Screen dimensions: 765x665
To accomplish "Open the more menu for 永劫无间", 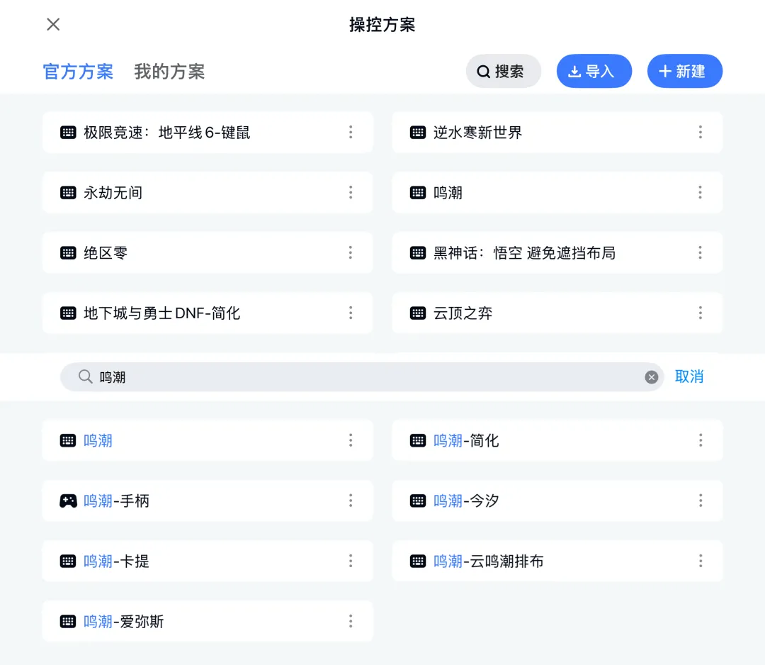I will [x=351, y=192].
